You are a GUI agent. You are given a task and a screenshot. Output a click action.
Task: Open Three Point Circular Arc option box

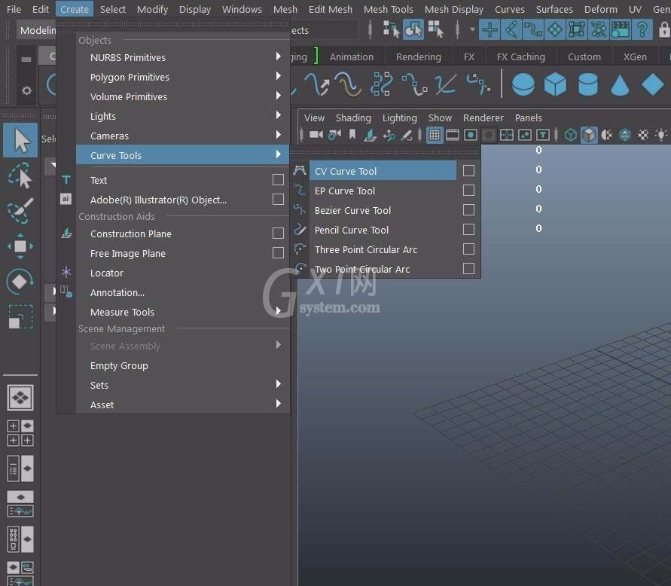click(x=468, y=249)
